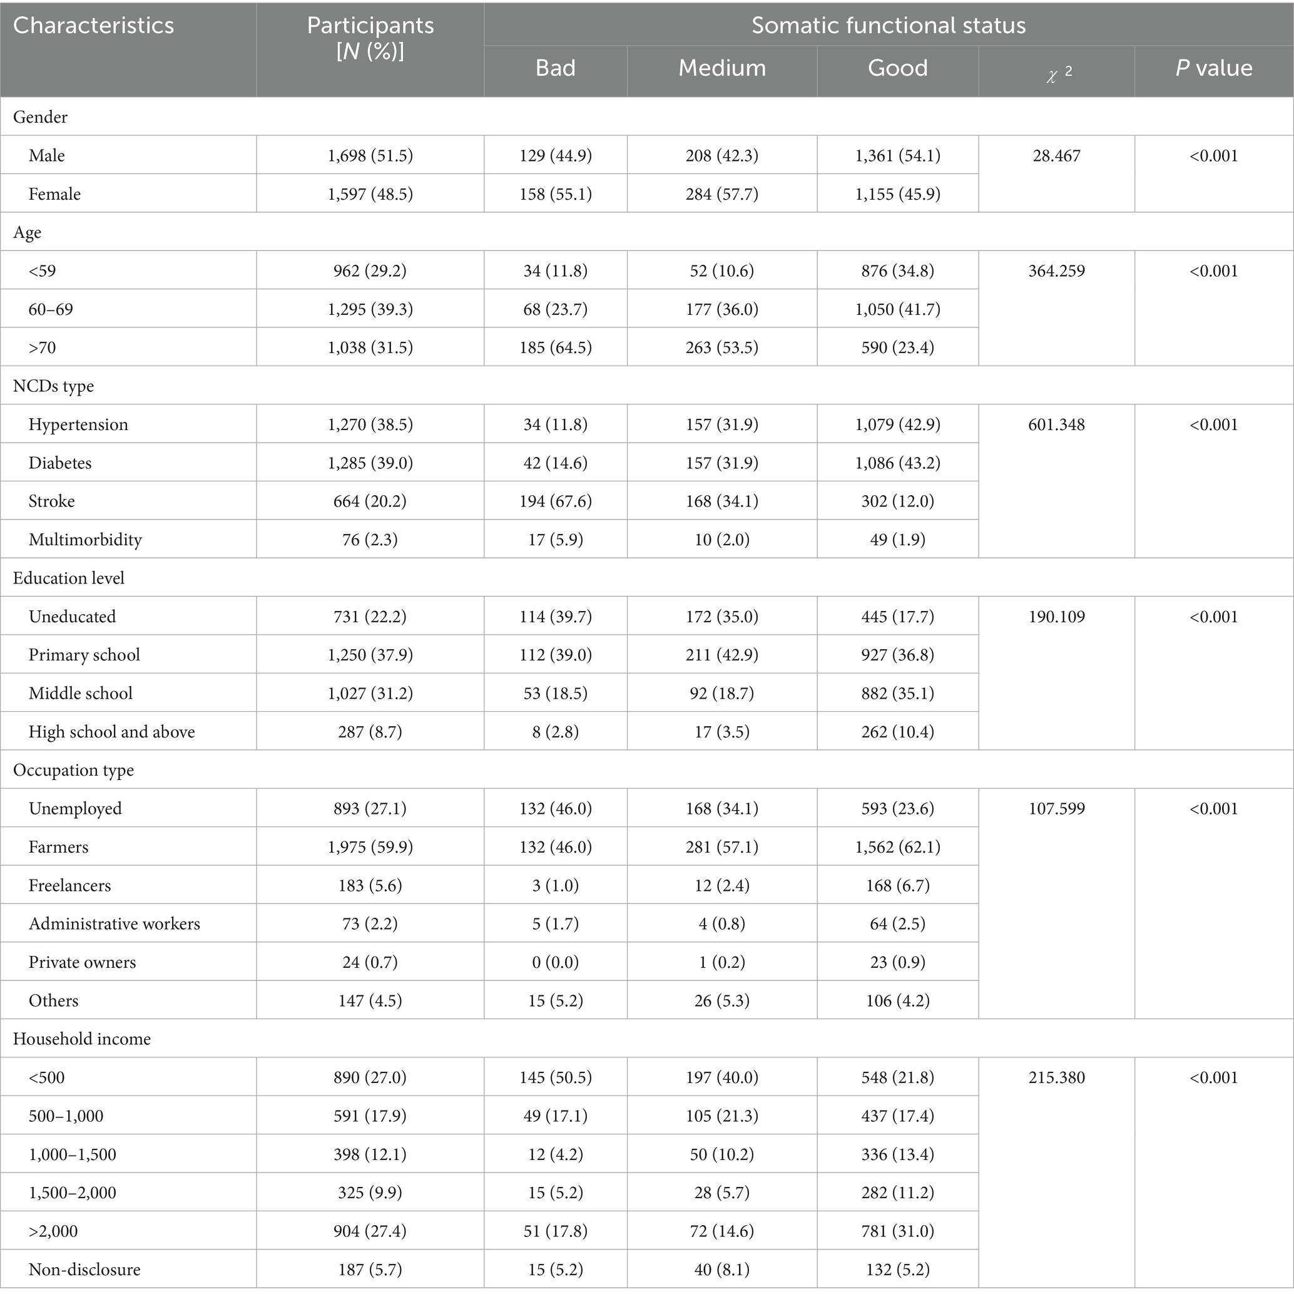The image size is (1294, 1299).
Task: Select the Household income section label
Action: (x=81, y=1039)
